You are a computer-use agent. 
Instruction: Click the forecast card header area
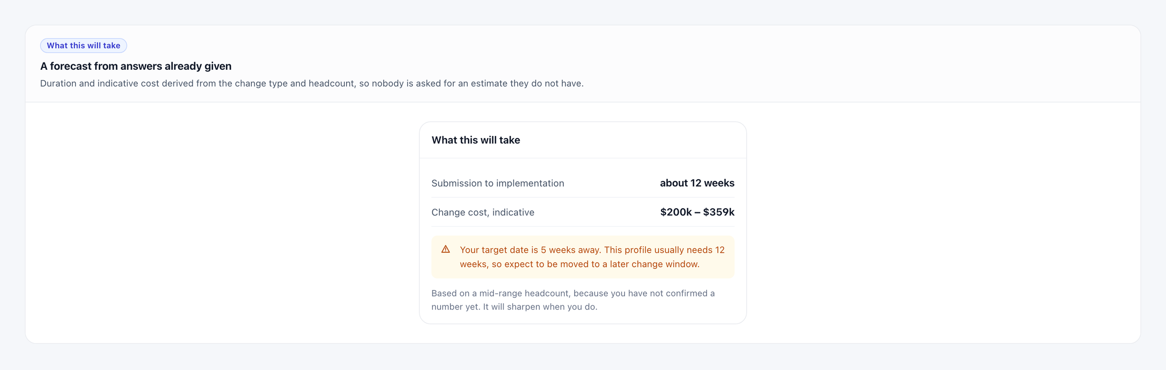point(583,140)
